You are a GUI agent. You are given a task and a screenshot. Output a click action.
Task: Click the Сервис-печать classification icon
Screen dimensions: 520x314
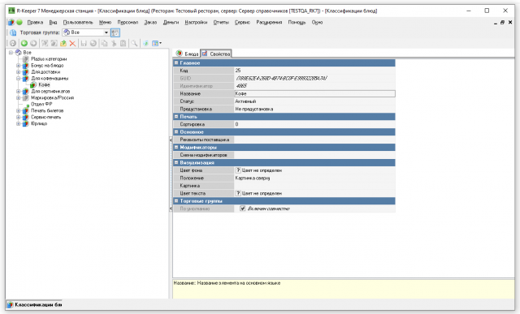point(25,118)
